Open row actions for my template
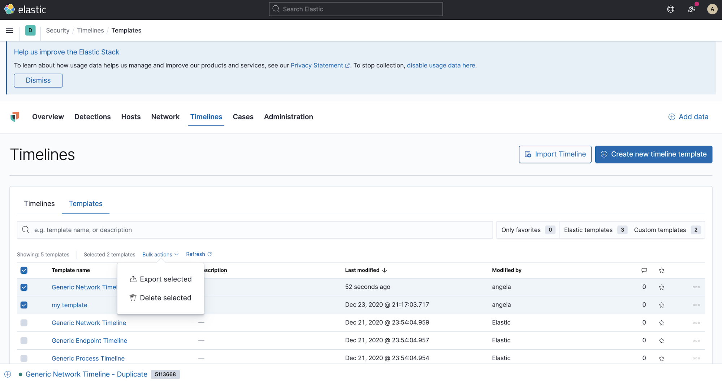The width and height of the screenshot is (722, 383). (696, 305)
